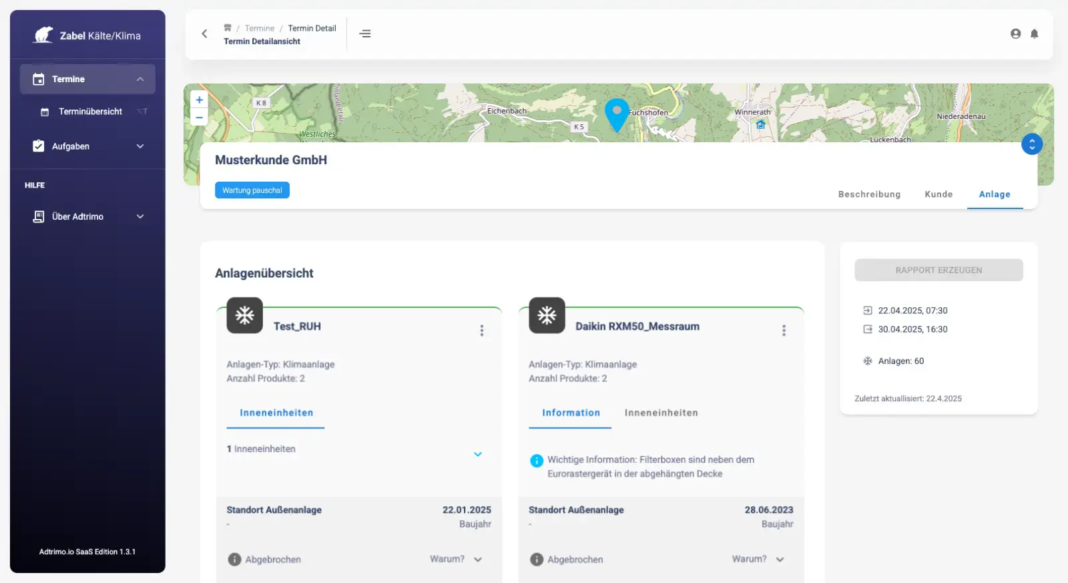
Task: Click the end date icon 30.04.2025
Action: (868, 329)
